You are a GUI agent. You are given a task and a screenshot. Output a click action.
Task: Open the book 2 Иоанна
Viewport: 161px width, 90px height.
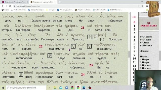145,68
